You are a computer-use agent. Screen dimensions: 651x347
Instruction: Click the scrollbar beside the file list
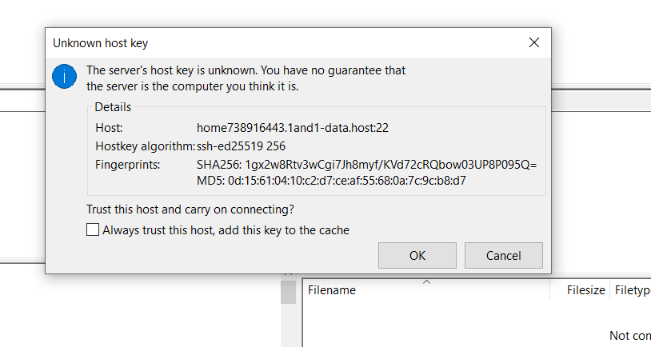(x=288, y=292)
